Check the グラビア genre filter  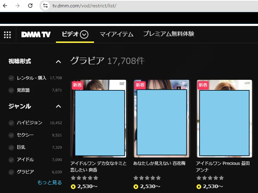click(11, 172)
